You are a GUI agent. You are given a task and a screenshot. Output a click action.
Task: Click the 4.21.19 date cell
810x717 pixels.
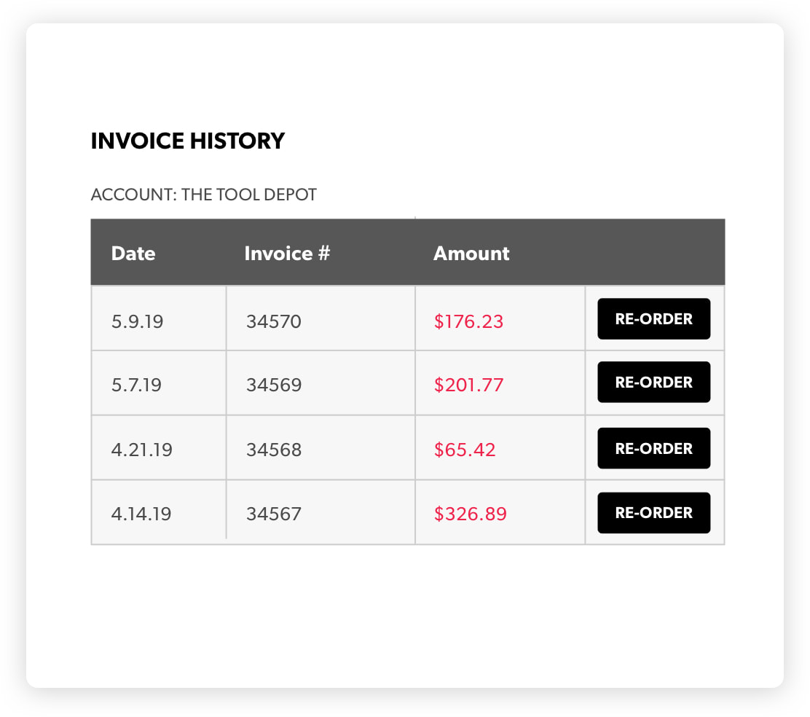(x=141, y=450)
